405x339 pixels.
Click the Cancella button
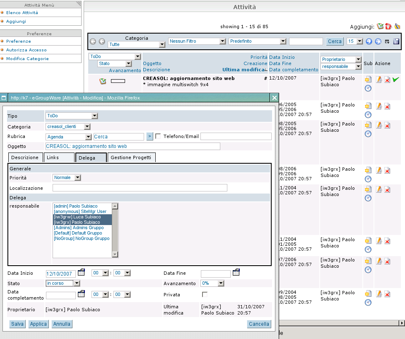pos(259,324)
